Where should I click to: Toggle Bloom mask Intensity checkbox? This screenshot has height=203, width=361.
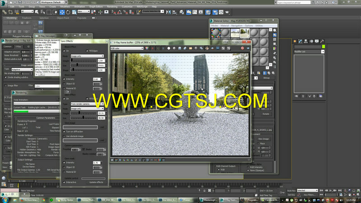64,79
